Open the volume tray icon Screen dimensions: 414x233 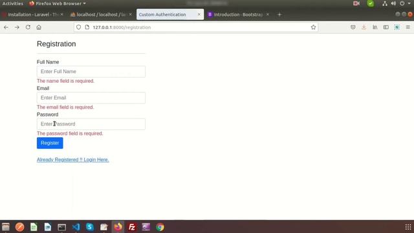[393, 3]
